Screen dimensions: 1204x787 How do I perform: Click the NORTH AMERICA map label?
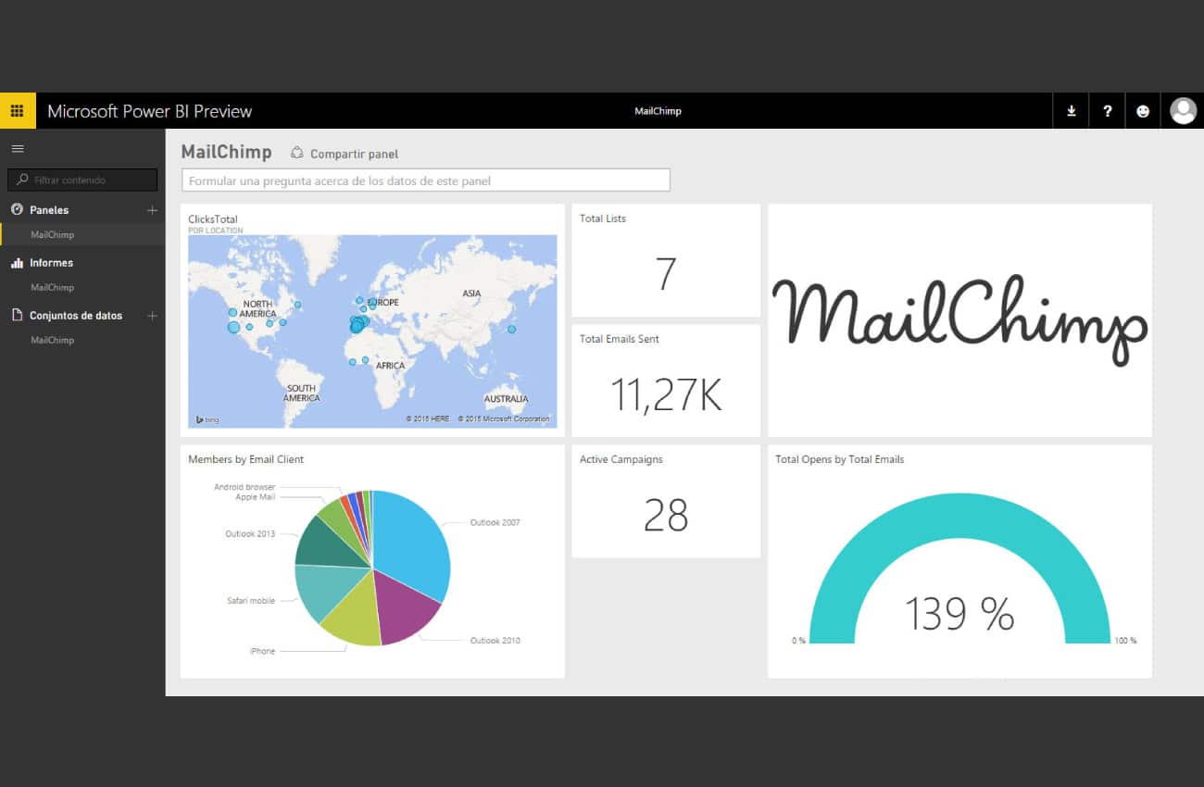(257, 308)
